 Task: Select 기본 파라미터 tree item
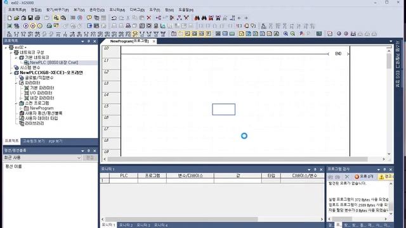pyautogui.click(x=42, y=88)
